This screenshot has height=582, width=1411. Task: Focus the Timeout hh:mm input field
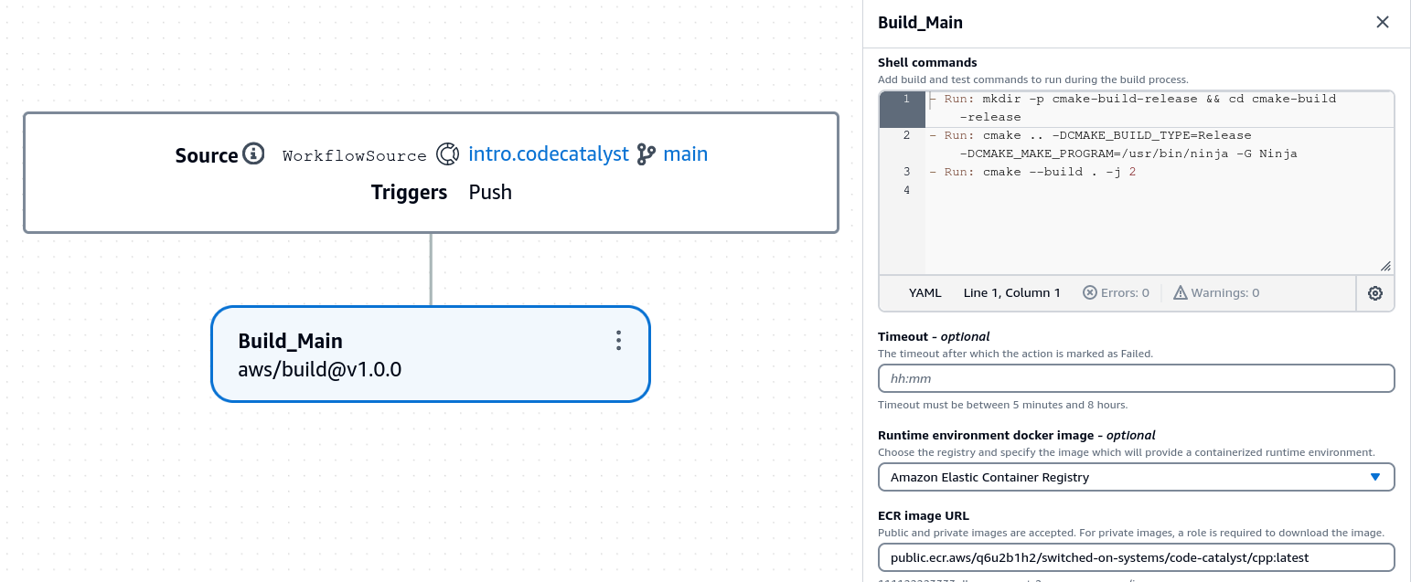click(x=1136, y=378)
